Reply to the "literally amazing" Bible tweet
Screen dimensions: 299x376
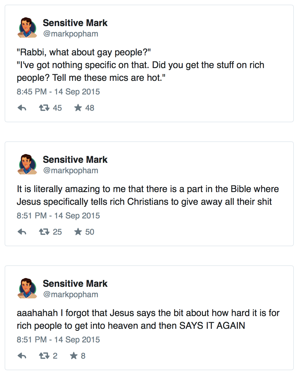[22, 232]
